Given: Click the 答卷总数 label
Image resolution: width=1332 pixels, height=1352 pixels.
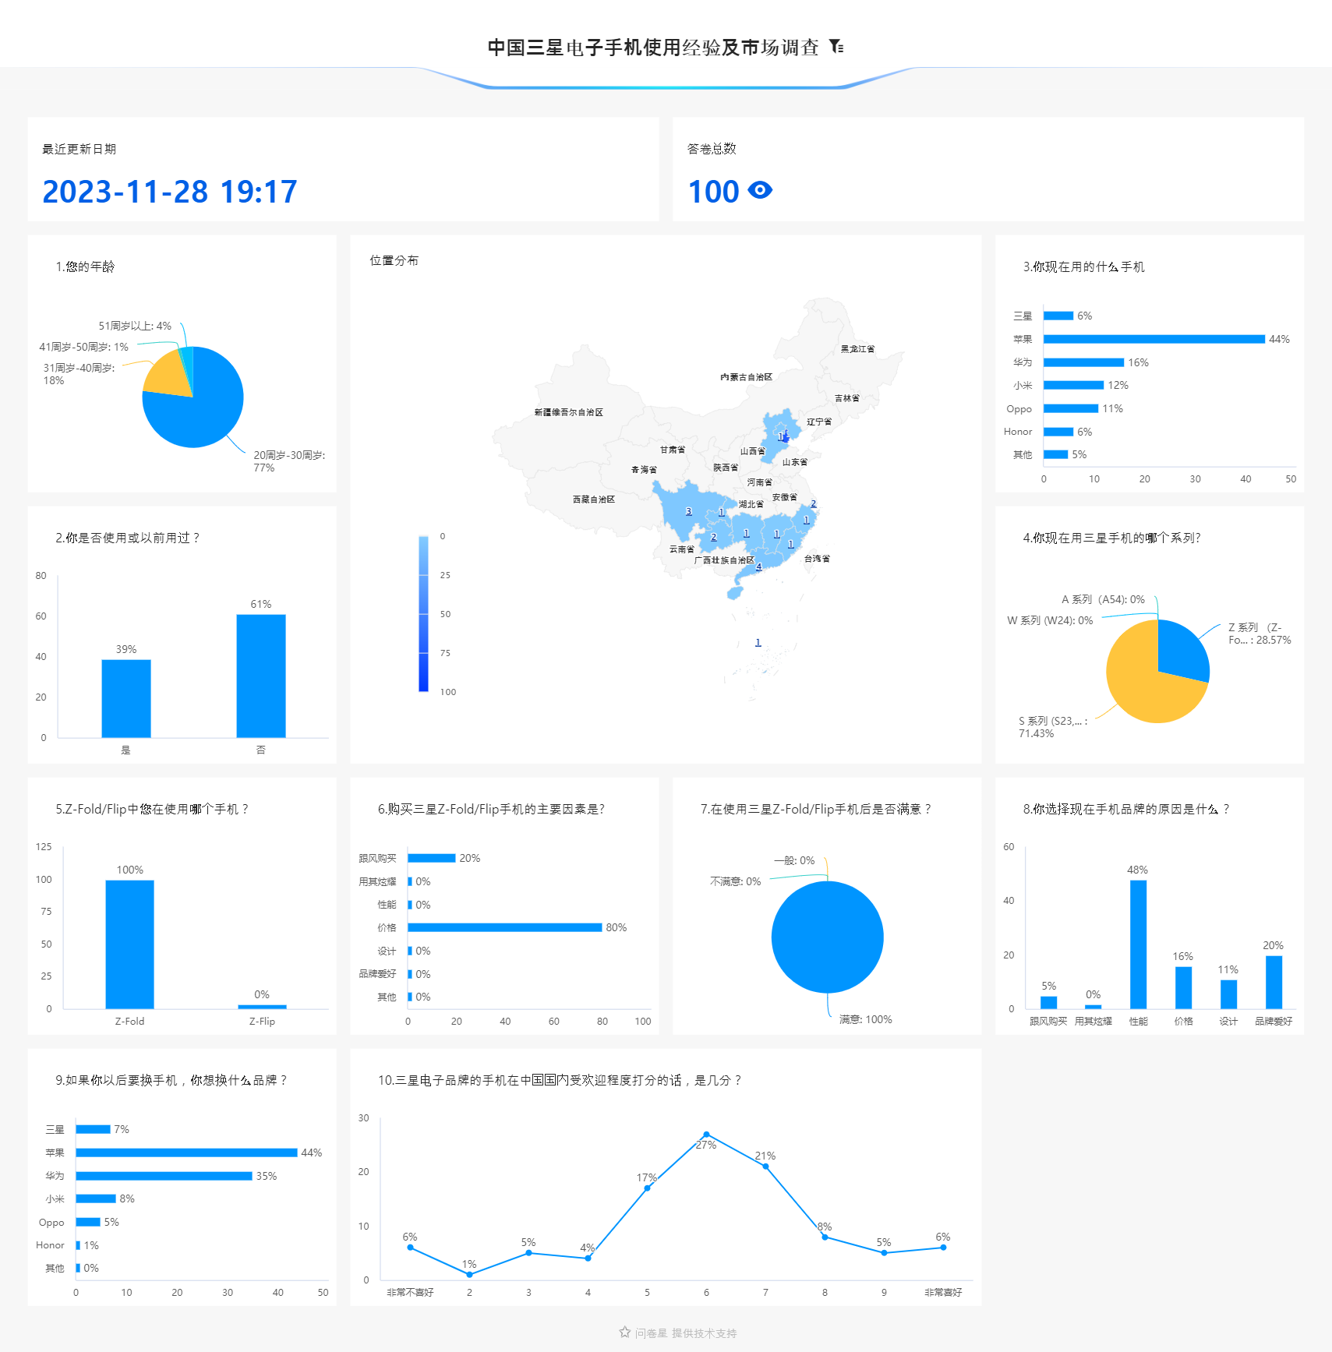Looking at the screenshot, I should click(712, 149).
